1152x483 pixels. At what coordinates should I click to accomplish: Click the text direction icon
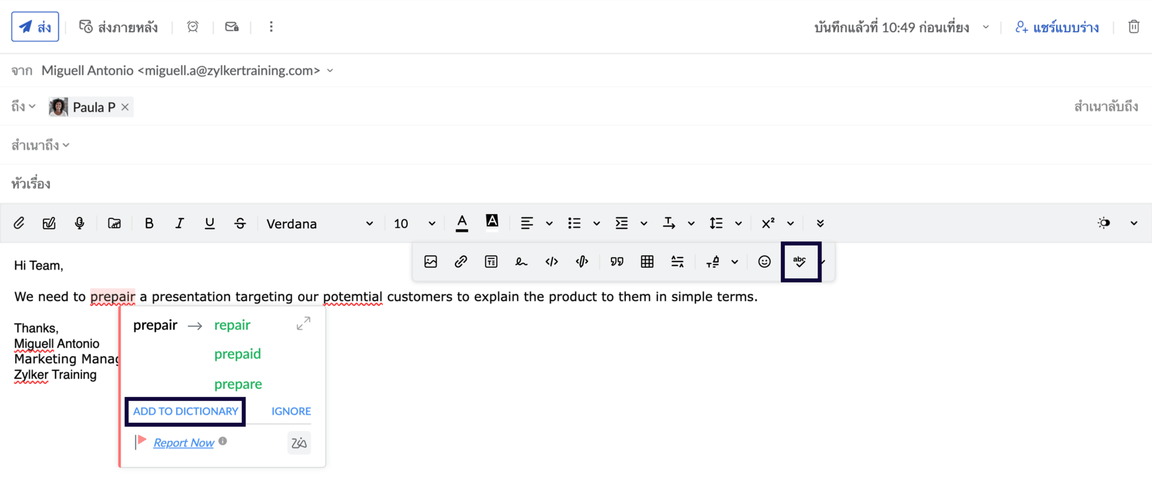click(669, 223)
